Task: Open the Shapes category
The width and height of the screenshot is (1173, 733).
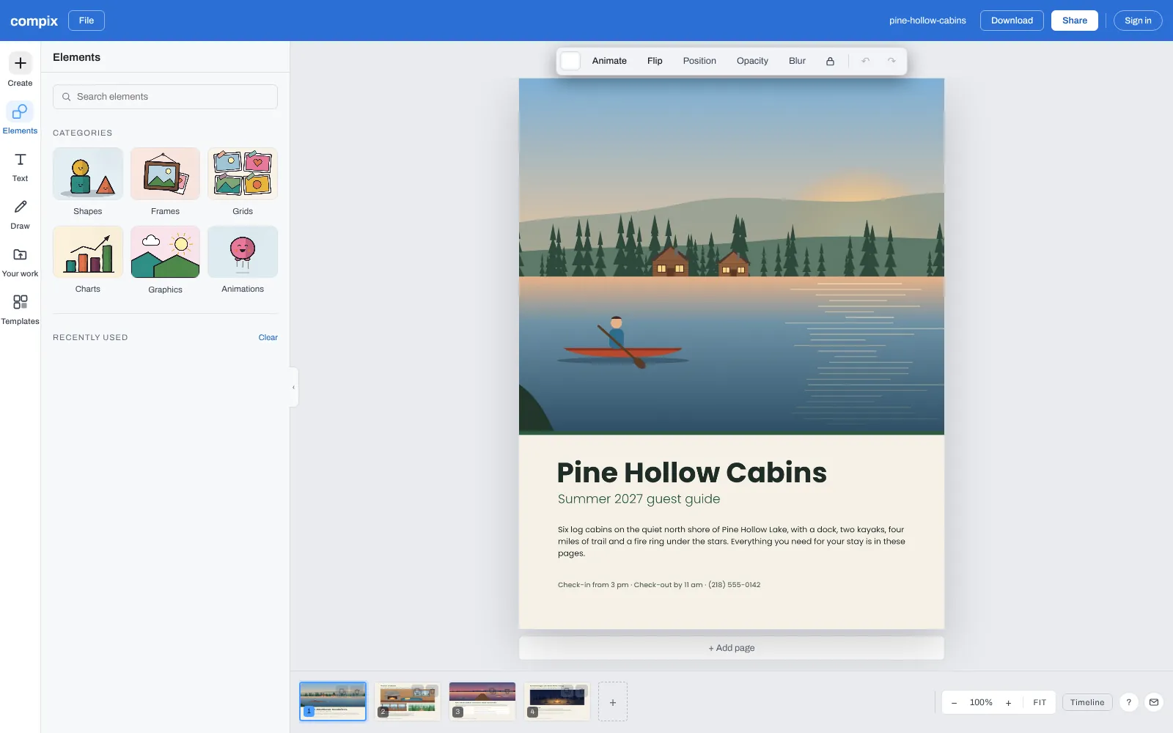Action: 88,182
